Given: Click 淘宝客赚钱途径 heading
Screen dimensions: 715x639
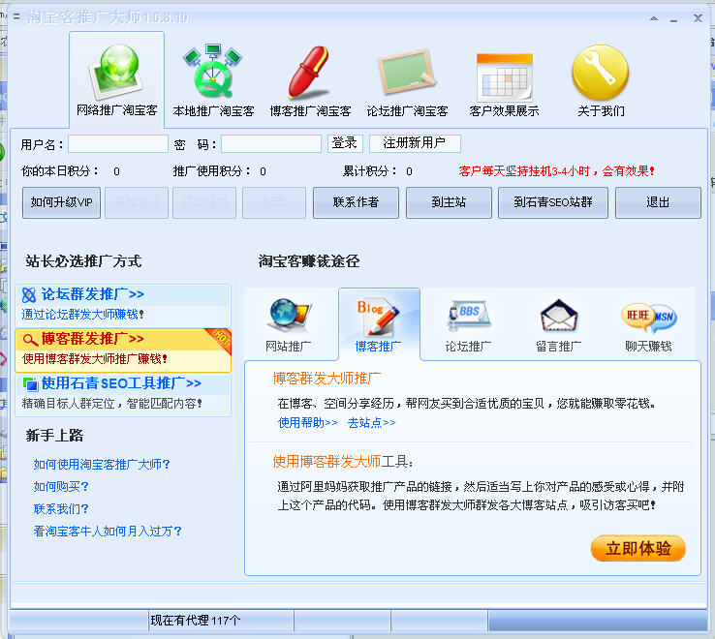Looking at the screenshot, I should [309, 261].
